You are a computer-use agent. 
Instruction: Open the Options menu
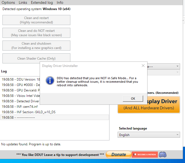[x=8, y=2]
